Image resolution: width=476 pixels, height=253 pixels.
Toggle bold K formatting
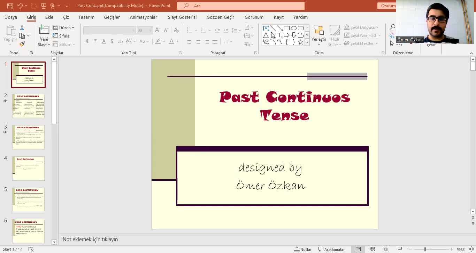point(87,41)
